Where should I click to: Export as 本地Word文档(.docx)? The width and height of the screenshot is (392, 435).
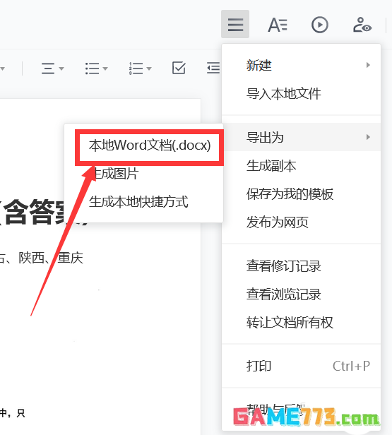[x=150, y=145]
